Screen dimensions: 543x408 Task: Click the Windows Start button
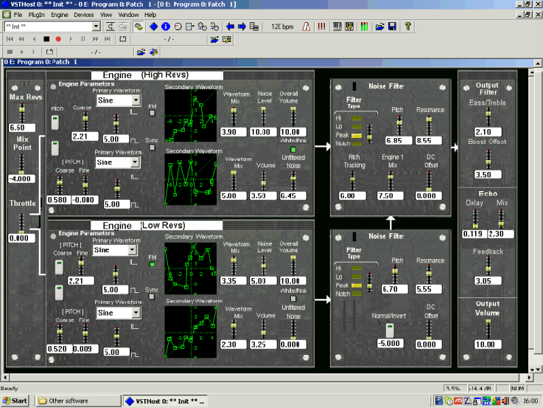[15, 401]
